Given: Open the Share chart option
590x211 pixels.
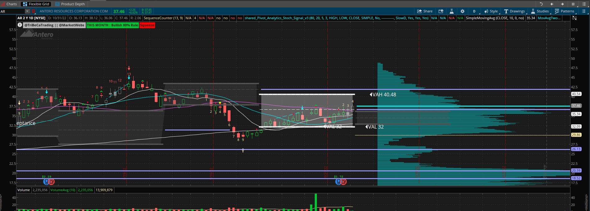Looking at the screenshot, I should [425, 11].
